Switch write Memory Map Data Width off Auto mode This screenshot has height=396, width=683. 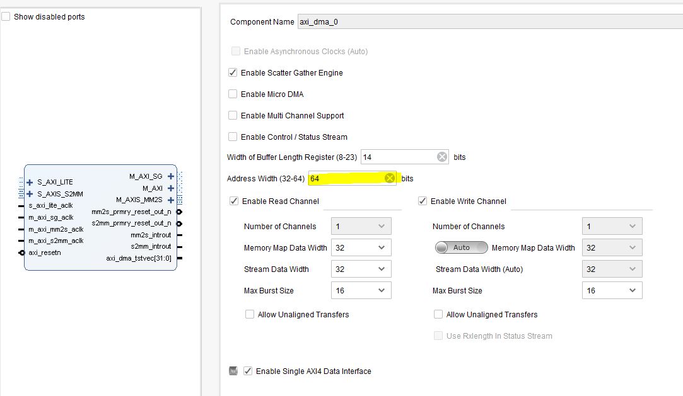(x=461, y=247)
